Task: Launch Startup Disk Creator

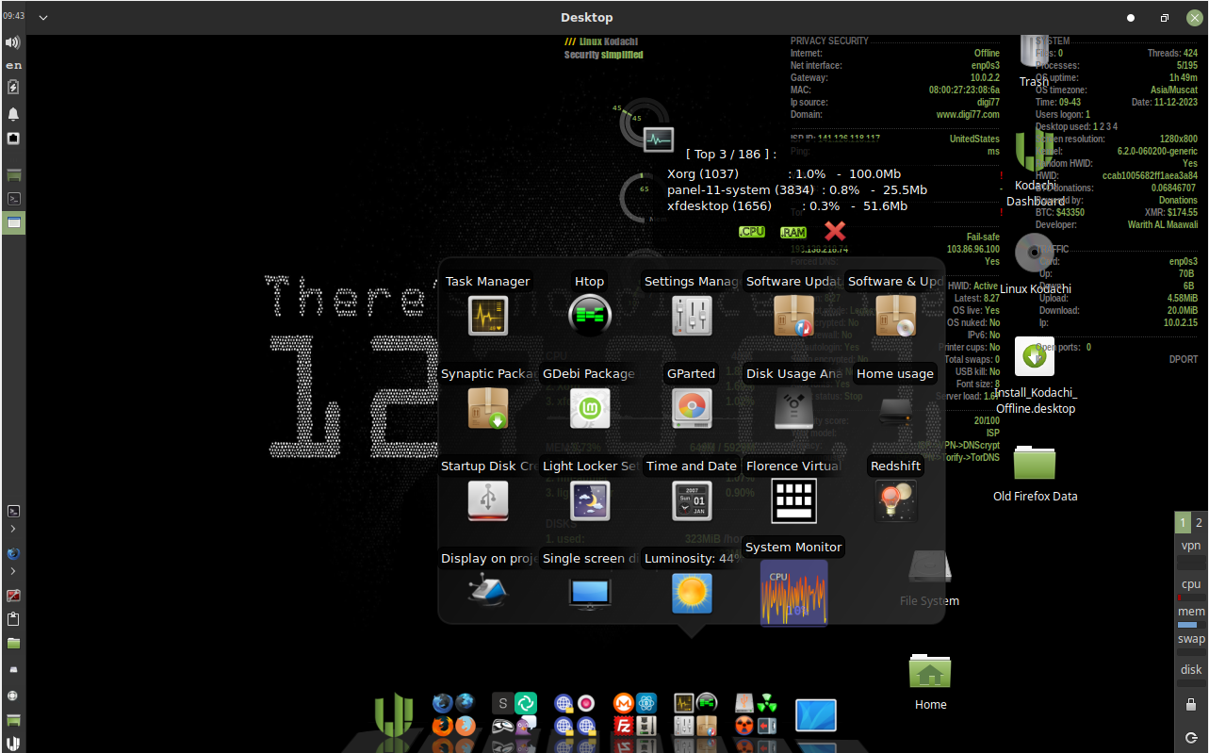Action: pyautogui.click(x=488, y=500)
